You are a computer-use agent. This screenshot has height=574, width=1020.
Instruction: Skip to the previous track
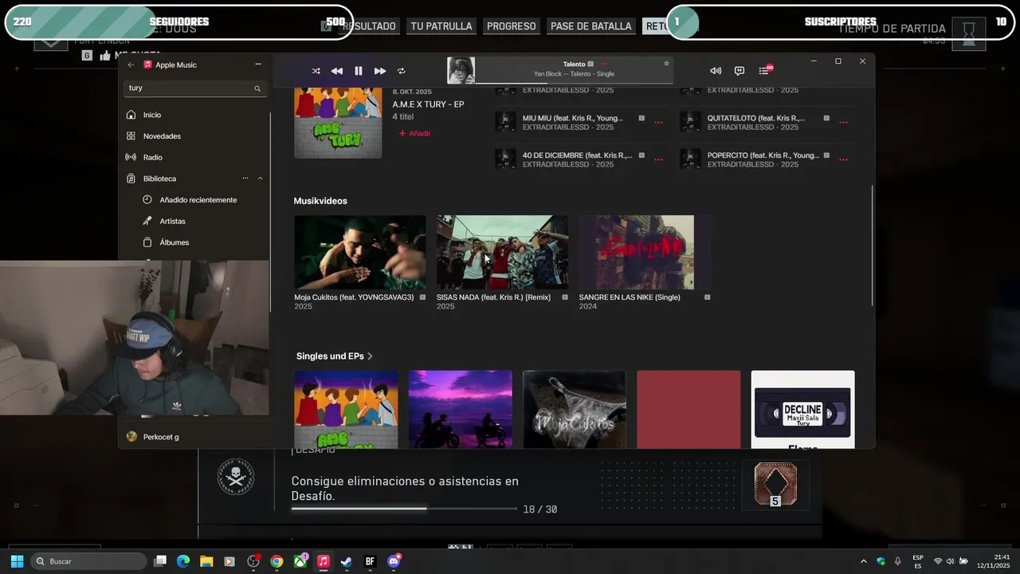336,71
